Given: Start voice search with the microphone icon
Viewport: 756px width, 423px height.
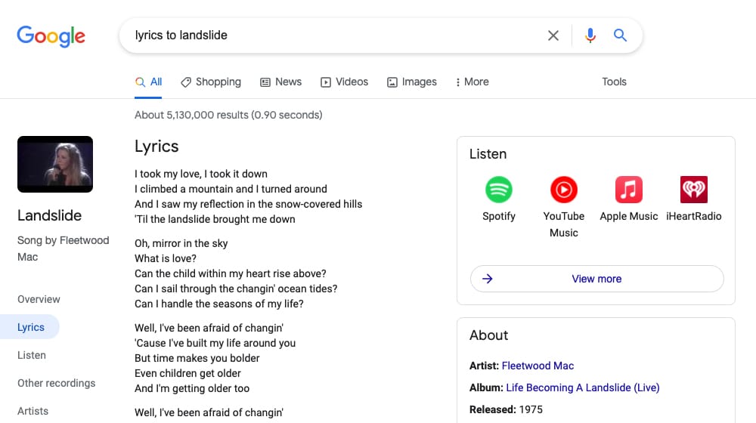Looking at the screenshot, I should [x=590, y=36].
